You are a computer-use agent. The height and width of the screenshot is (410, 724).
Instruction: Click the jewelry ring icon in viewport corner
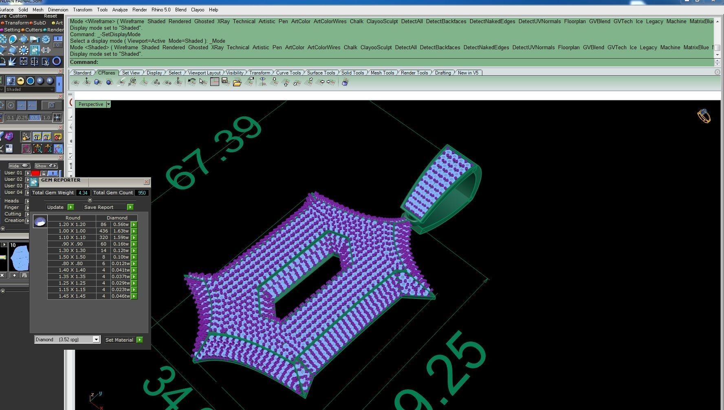click(704, 116)
